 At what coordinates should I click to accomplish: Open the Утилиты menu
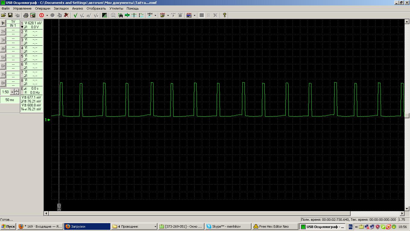116,8
